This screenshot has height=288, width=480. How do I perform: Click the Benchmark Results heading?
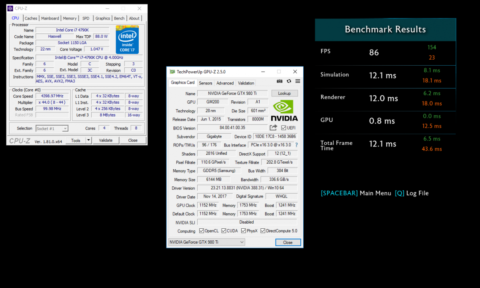click(385, 29)
